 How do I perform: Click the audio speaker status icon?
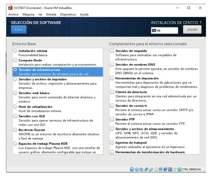(141, 169)
